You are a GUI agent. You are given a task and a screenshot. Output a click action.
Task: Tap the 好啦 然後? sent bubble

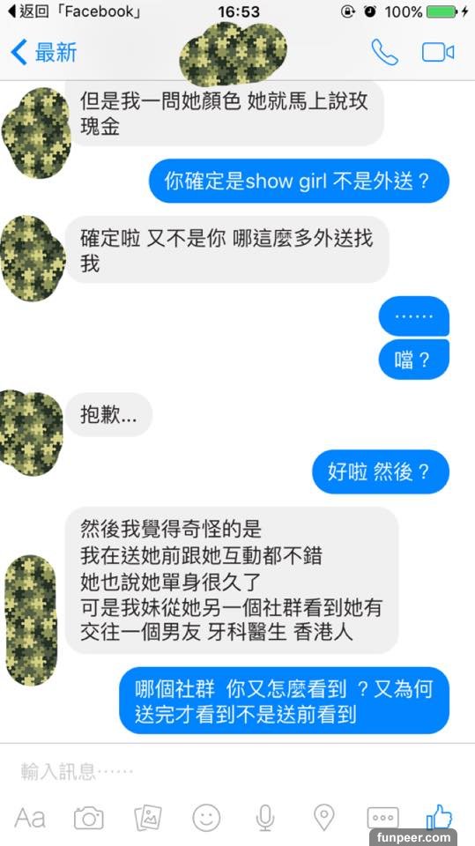click(x=381, y=471)
